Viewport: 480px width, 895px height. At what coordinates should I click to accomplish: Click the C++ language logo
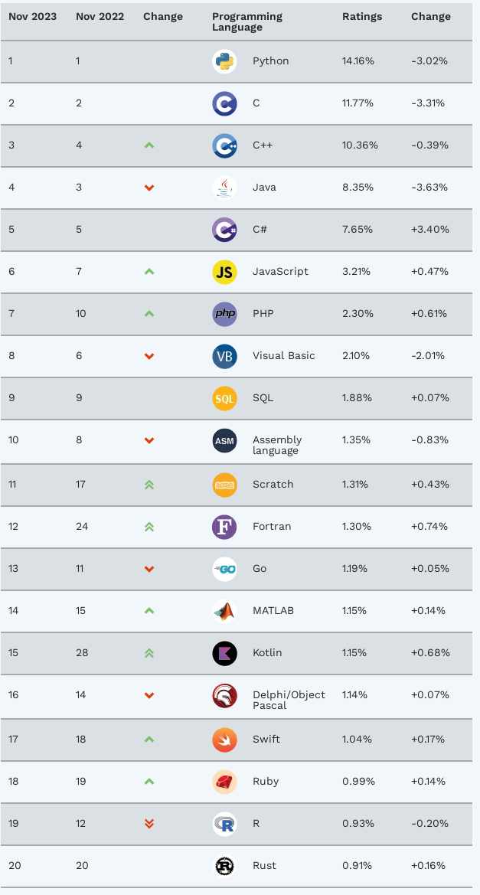tap(224, 145)
